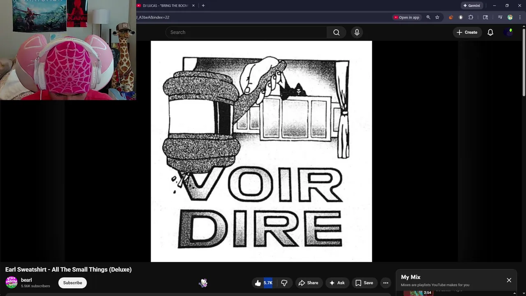
Task: Open the YouTube account avatar menu
Action: (x=509, y=32)
